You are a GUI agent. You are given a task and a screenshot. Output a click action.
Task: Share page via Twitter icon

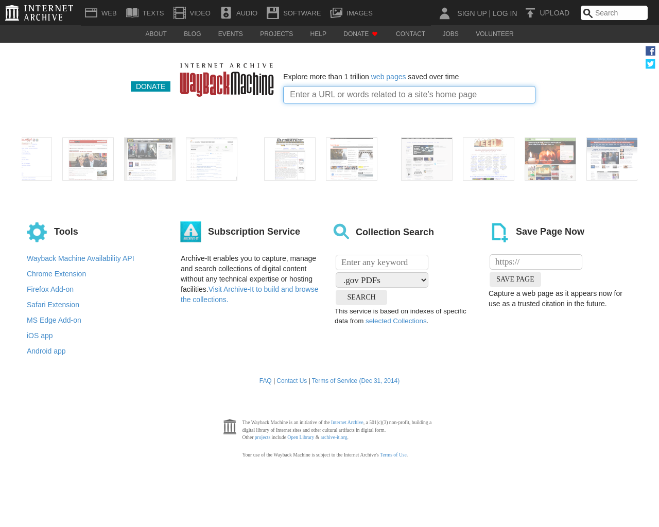[650, 64]
